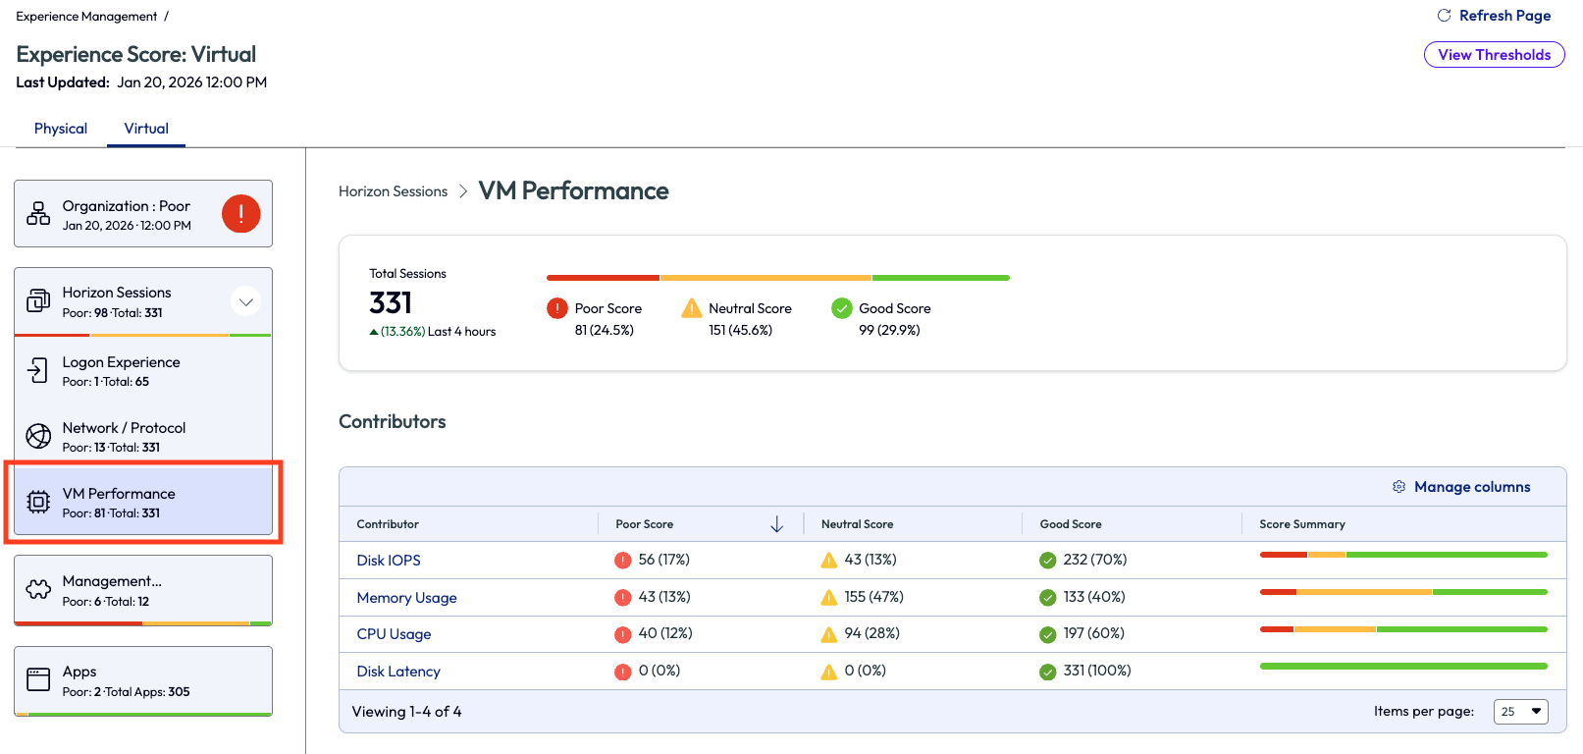Switch to the Physical tab
The width and height of the screenshot is (1583, 754).
(x=61, y=129)
